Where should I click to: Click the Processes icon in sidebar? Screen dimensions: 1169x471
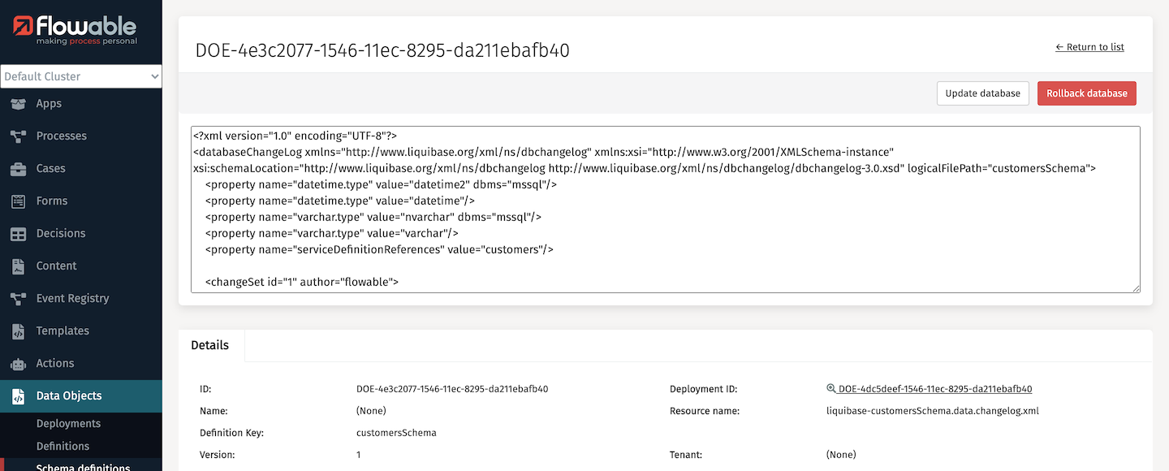tap(18, 136)
